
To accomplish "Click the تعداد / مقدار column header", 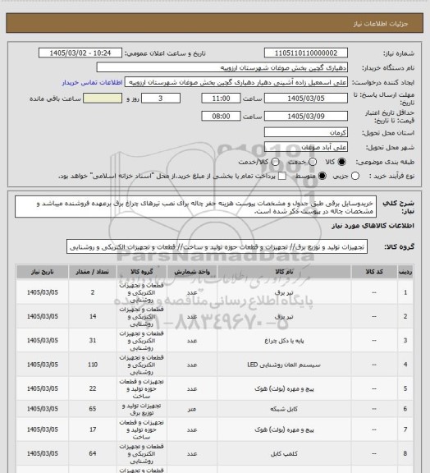I will point(92,272).
